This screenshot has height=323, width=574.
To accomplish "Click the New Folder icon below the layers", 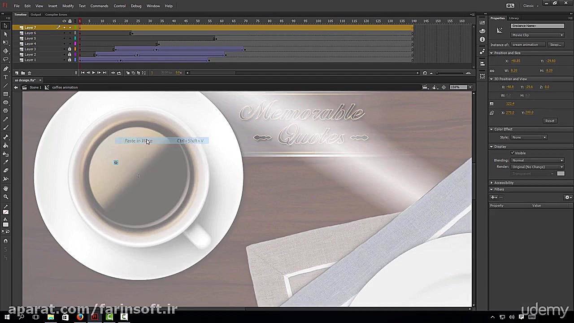I will point(23,73).
